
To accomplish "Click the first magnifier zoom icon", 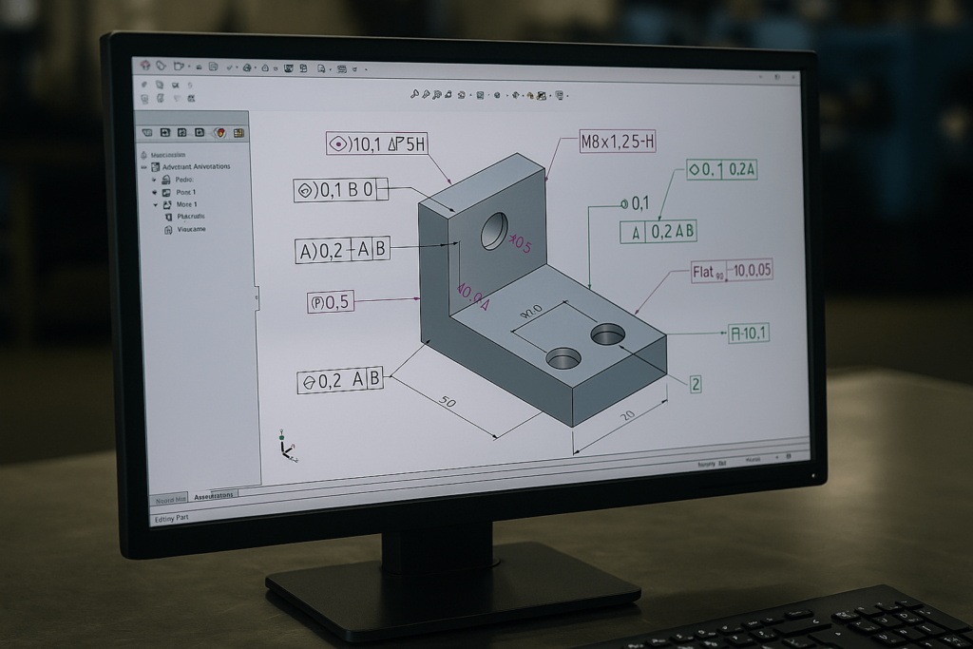I will [x=415, y=94].
